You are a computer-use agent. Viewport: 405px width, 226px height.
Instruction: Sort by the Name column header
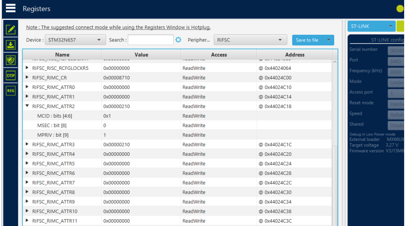point(62,55)
